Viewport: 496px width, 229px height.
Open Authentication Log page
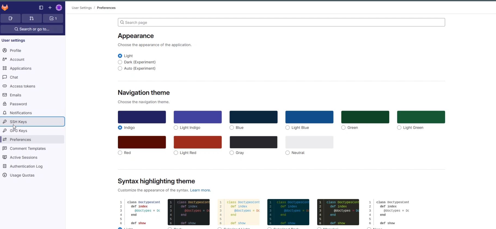click(32, 166)
